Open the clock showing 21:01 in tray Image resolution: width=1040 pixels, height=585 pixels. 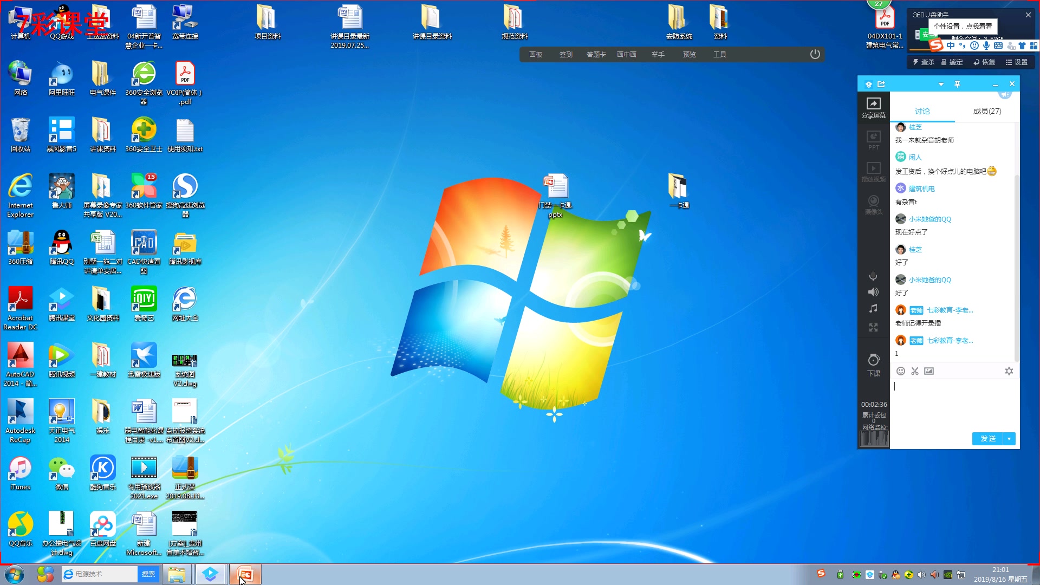1000,574
